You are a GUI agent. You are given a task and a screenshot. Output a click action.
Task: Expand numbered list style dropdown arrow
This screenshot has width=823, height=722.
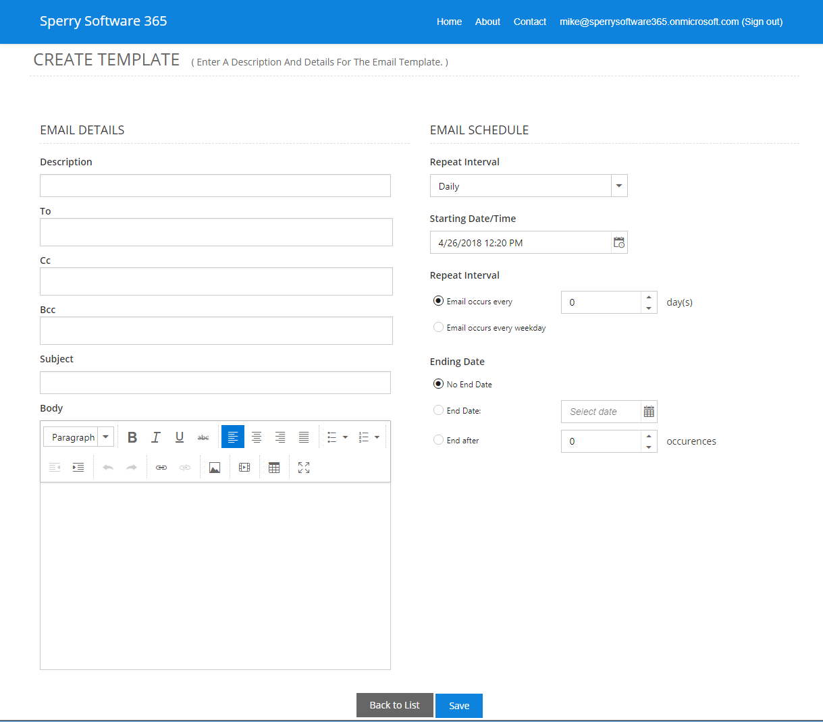pyautogui.click(x=377, y=437)
